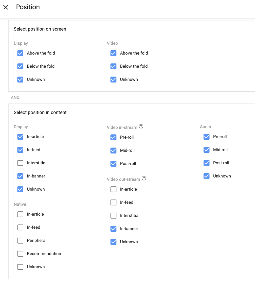Uncheck Audio Post-roll checkbox
Viewport: 255px width, 282px height.
[206, 163]
